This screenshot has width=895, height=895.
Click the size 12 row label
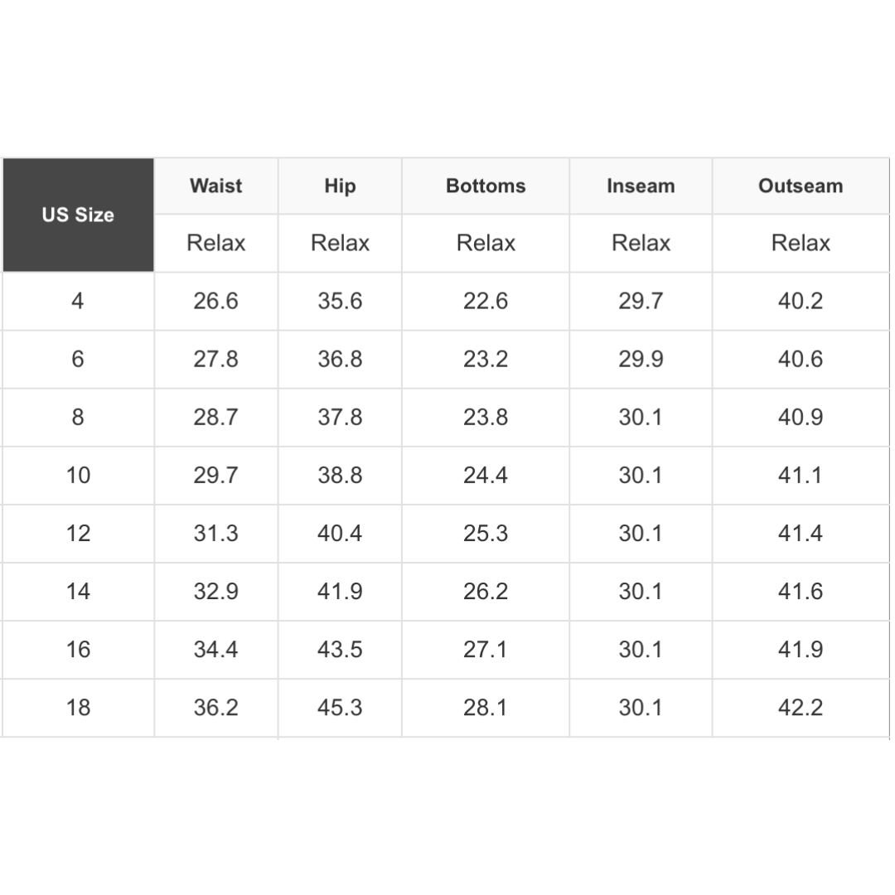[x=78, y=533]
